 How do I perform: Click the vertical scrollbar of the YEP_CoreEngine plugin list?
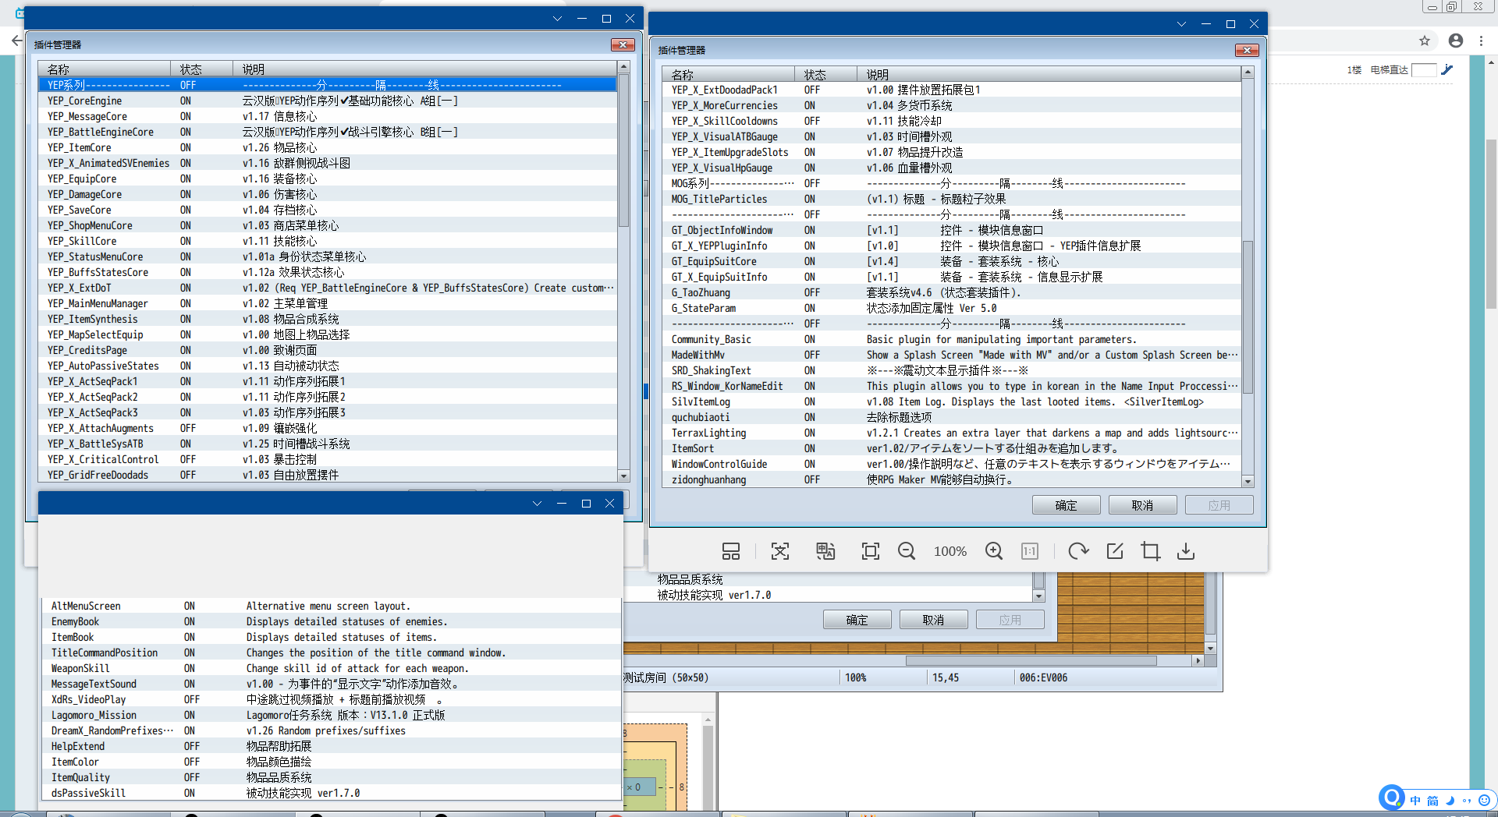(x=623, y=151)
